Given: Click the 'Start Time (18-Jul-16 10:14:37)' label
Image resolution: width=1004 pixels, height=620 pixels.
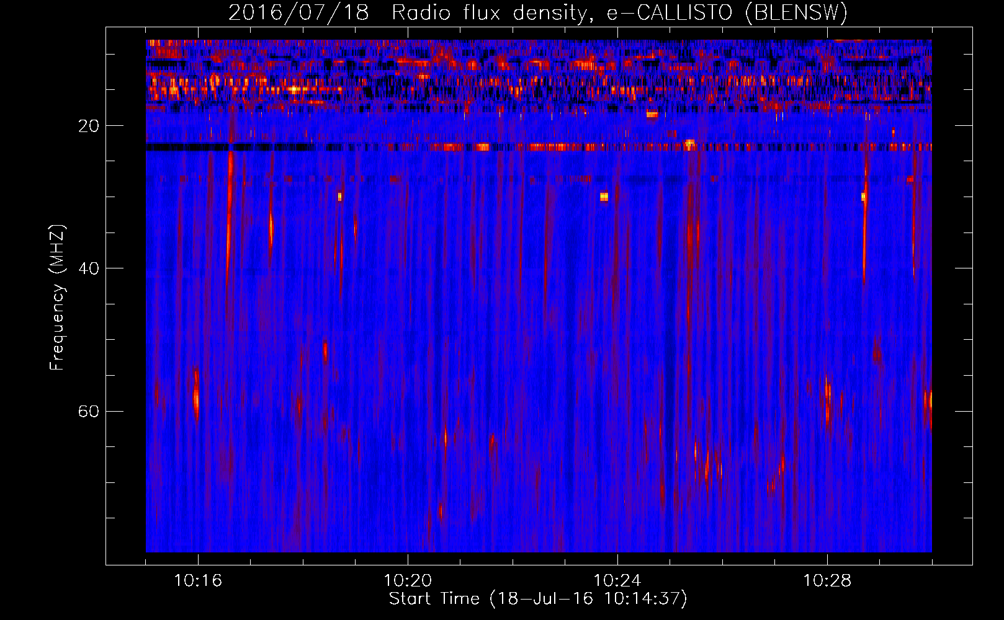Looking at the screenshot, I should [538, 599].
